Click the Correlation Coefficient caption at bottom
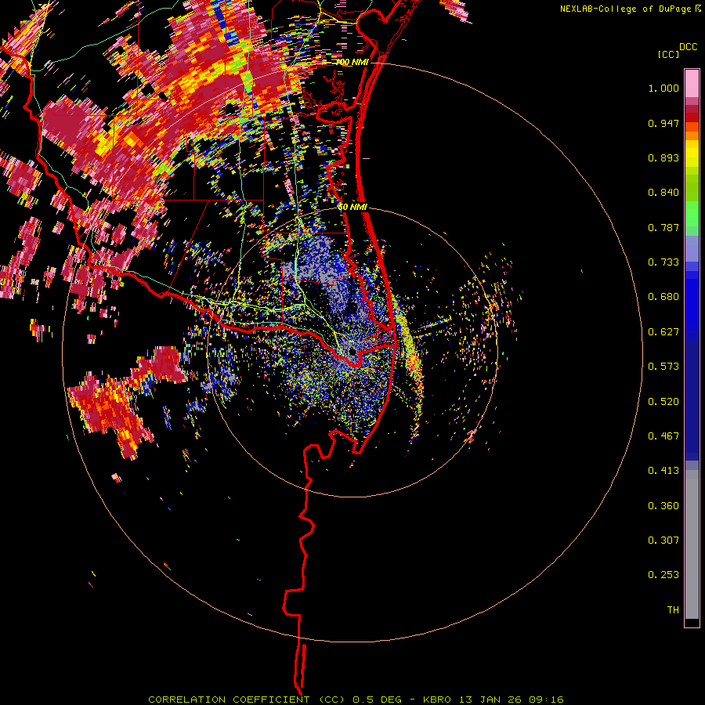The width and height of the screenshot is (705, 705). point(356,700)
